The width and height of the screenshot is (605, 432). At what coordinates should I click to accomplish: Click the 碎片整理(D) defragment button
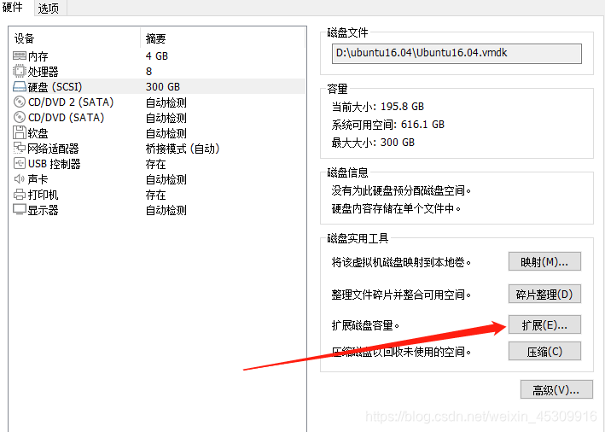click(x=544, y=295)
